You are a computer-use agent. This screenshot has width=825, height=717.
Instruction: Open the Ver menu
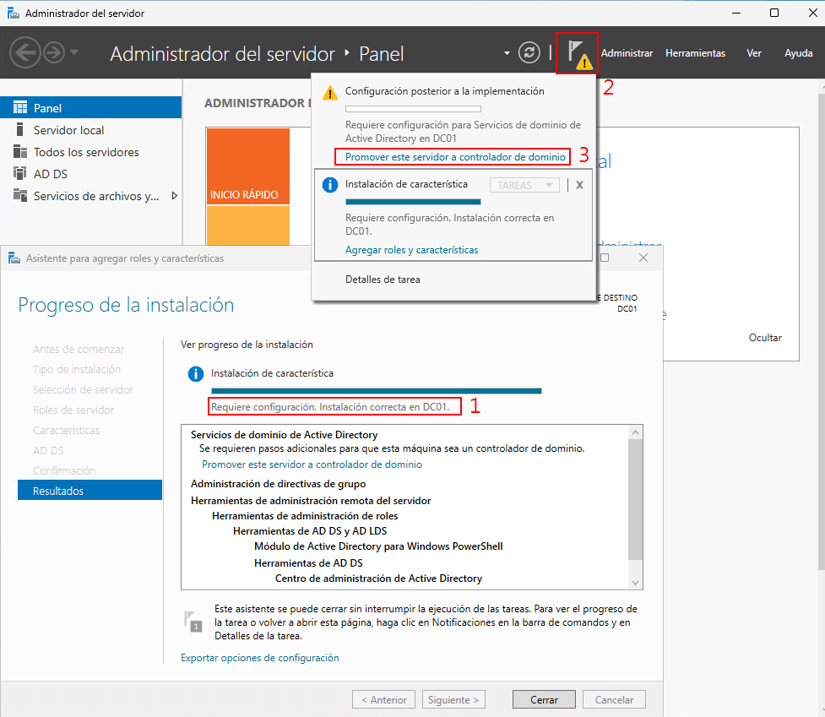(x=754, y=53)
